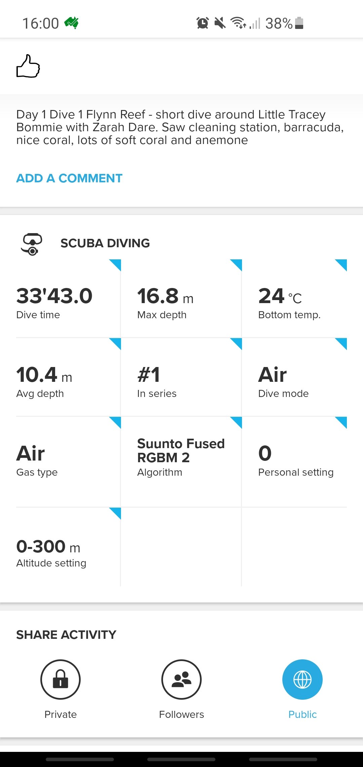Expand the Dive time tile corner
Viewport: 363px width, 767px height.
click(116, 264)
